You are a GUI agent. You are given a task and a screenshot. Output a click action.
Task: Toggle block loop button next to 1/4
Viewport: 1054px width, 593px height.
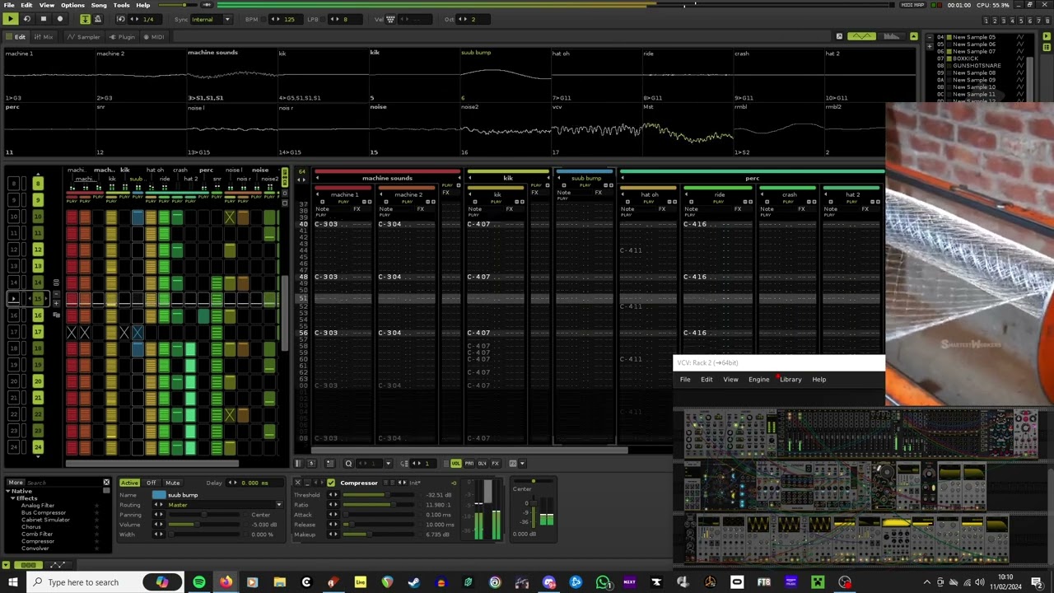click(121, 19)
